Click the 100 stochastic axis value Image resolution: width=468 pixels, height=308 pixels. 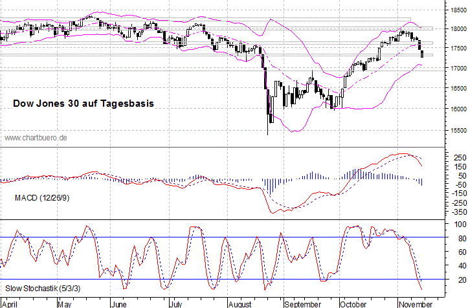(x=460, y=224)
